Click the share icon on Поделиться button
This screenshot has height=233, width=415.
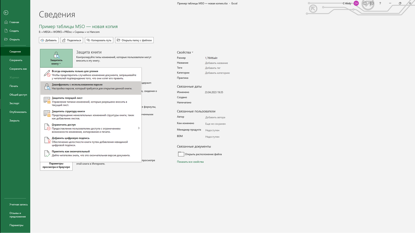point(64,40)
